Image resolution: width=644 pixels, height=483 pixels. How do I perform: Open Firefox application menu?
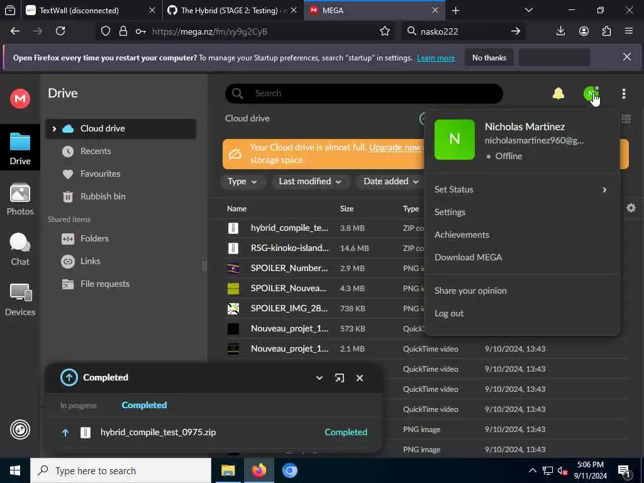pos(629,31)
